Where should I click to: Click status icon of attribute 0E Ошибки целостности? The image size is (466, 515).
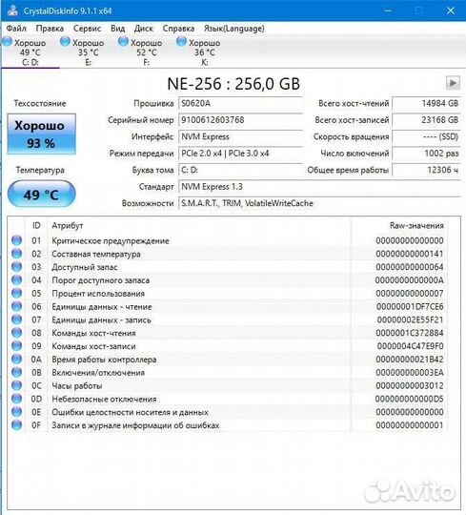point(17,412)
